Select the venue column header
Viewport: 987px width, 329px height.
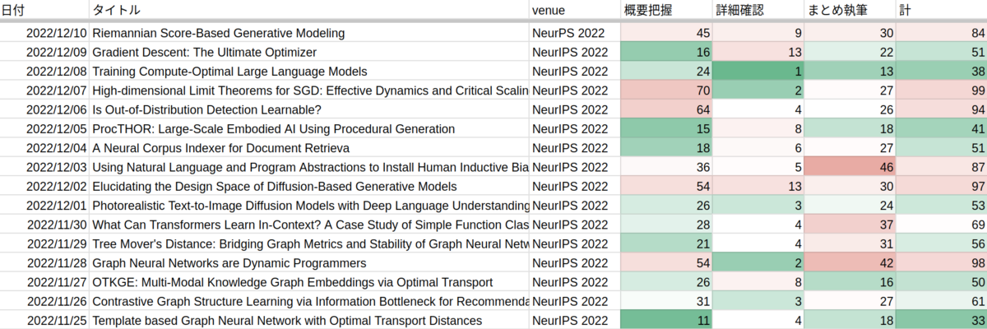pyautogui.click(x=574, y=9)
